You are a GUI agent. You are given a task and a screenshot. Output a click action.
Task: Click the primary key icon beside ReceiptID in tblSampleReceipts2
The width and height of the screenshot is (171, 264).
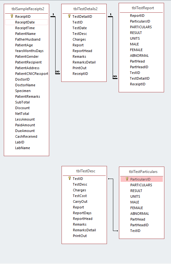click(x=12, y=16)
